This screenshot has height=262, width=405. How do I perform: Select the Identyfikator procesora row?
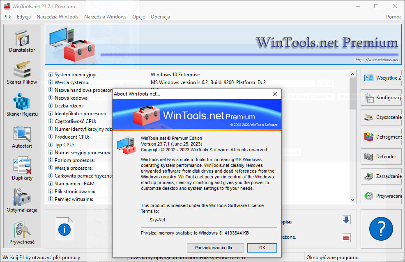point(80,114)
